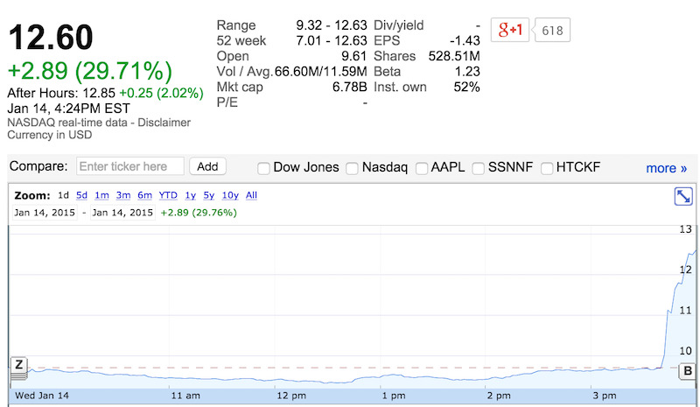The image size is (700, 407).
Task: Show the 1y chart range
Action: click(x=190, y=195)
